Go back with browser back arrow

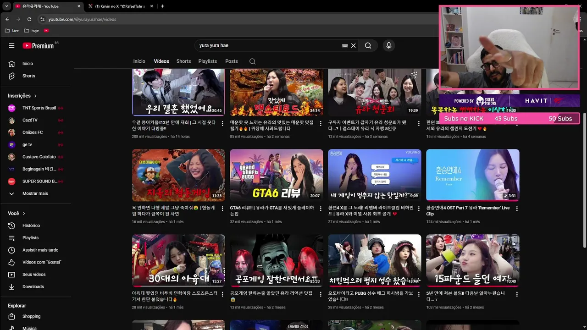pyautogui.click(x=7, y=19)
